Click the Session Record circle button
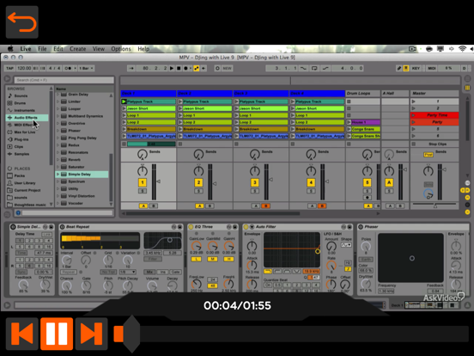This screenshot has height=356, width=474. tap(217, 69)
